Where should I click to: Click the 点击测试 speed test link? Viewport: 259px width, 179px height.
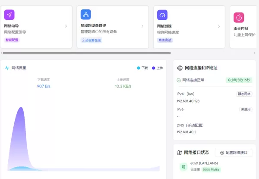click(x=165, y=40)
